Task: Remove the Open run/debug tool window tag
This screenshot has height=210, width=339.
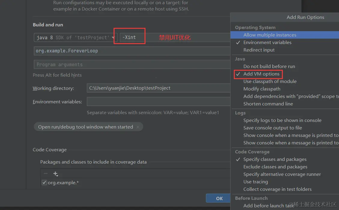Action: coord(138,127)
